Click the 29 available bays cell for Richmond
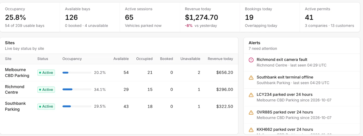This screenshot has height=136, width=363. pyautogui.click(x=126, y=90)
